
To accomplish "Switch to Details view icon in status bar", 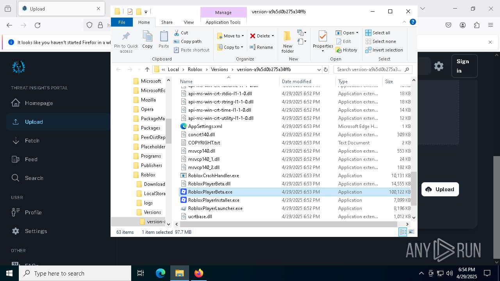I will click(403, 232).
